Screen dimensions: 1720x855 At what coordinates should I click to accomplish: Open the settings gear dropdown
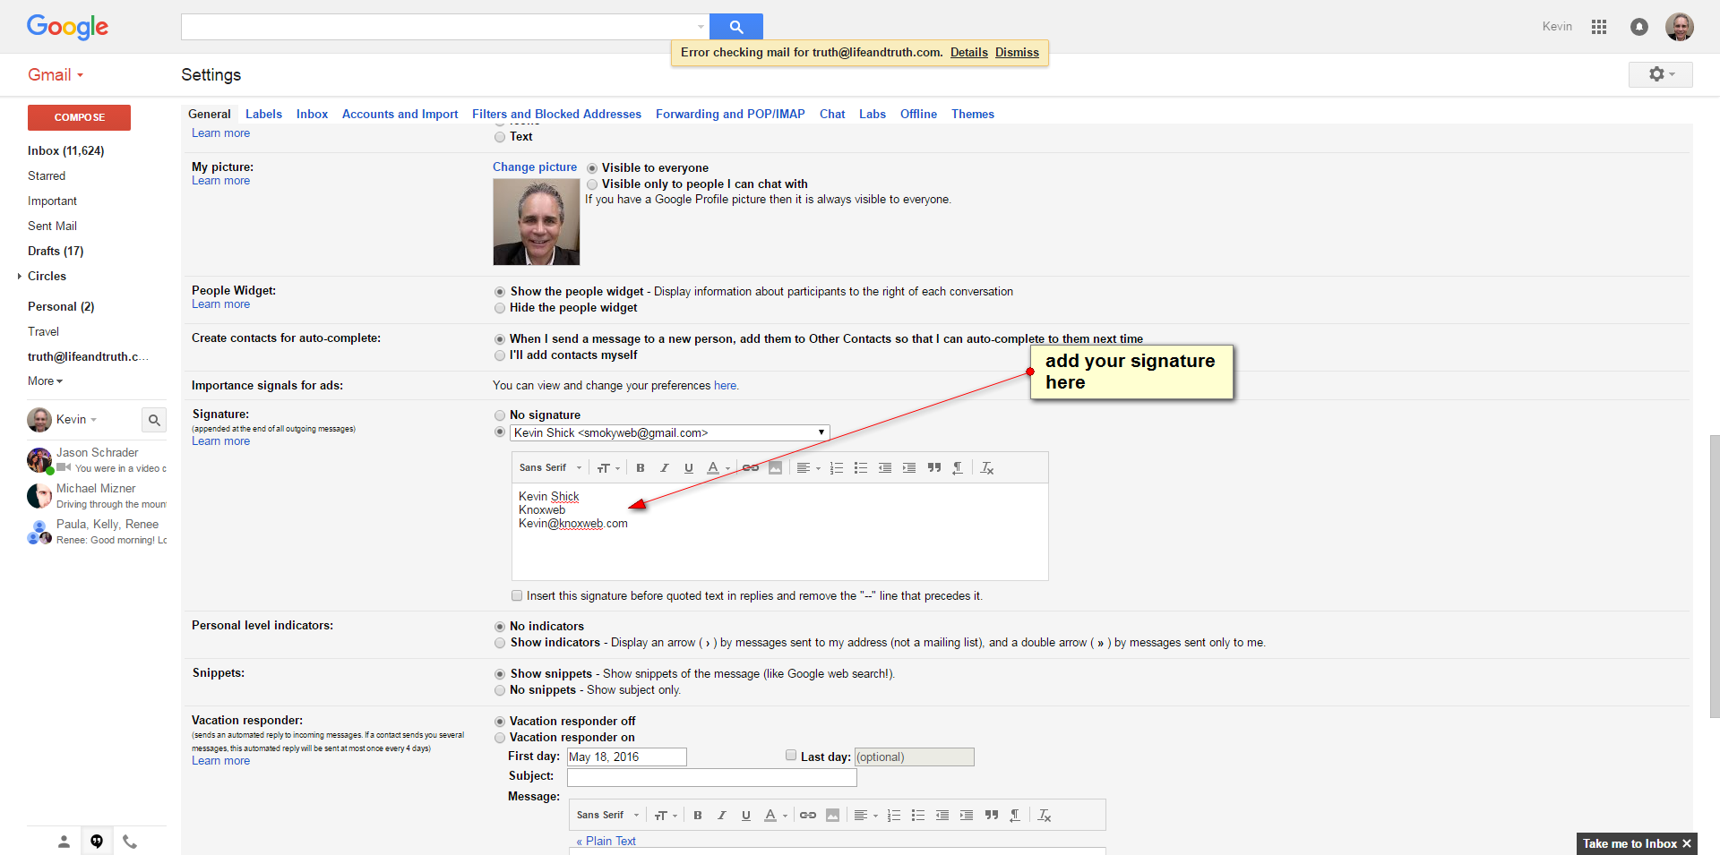(1661, 74)
